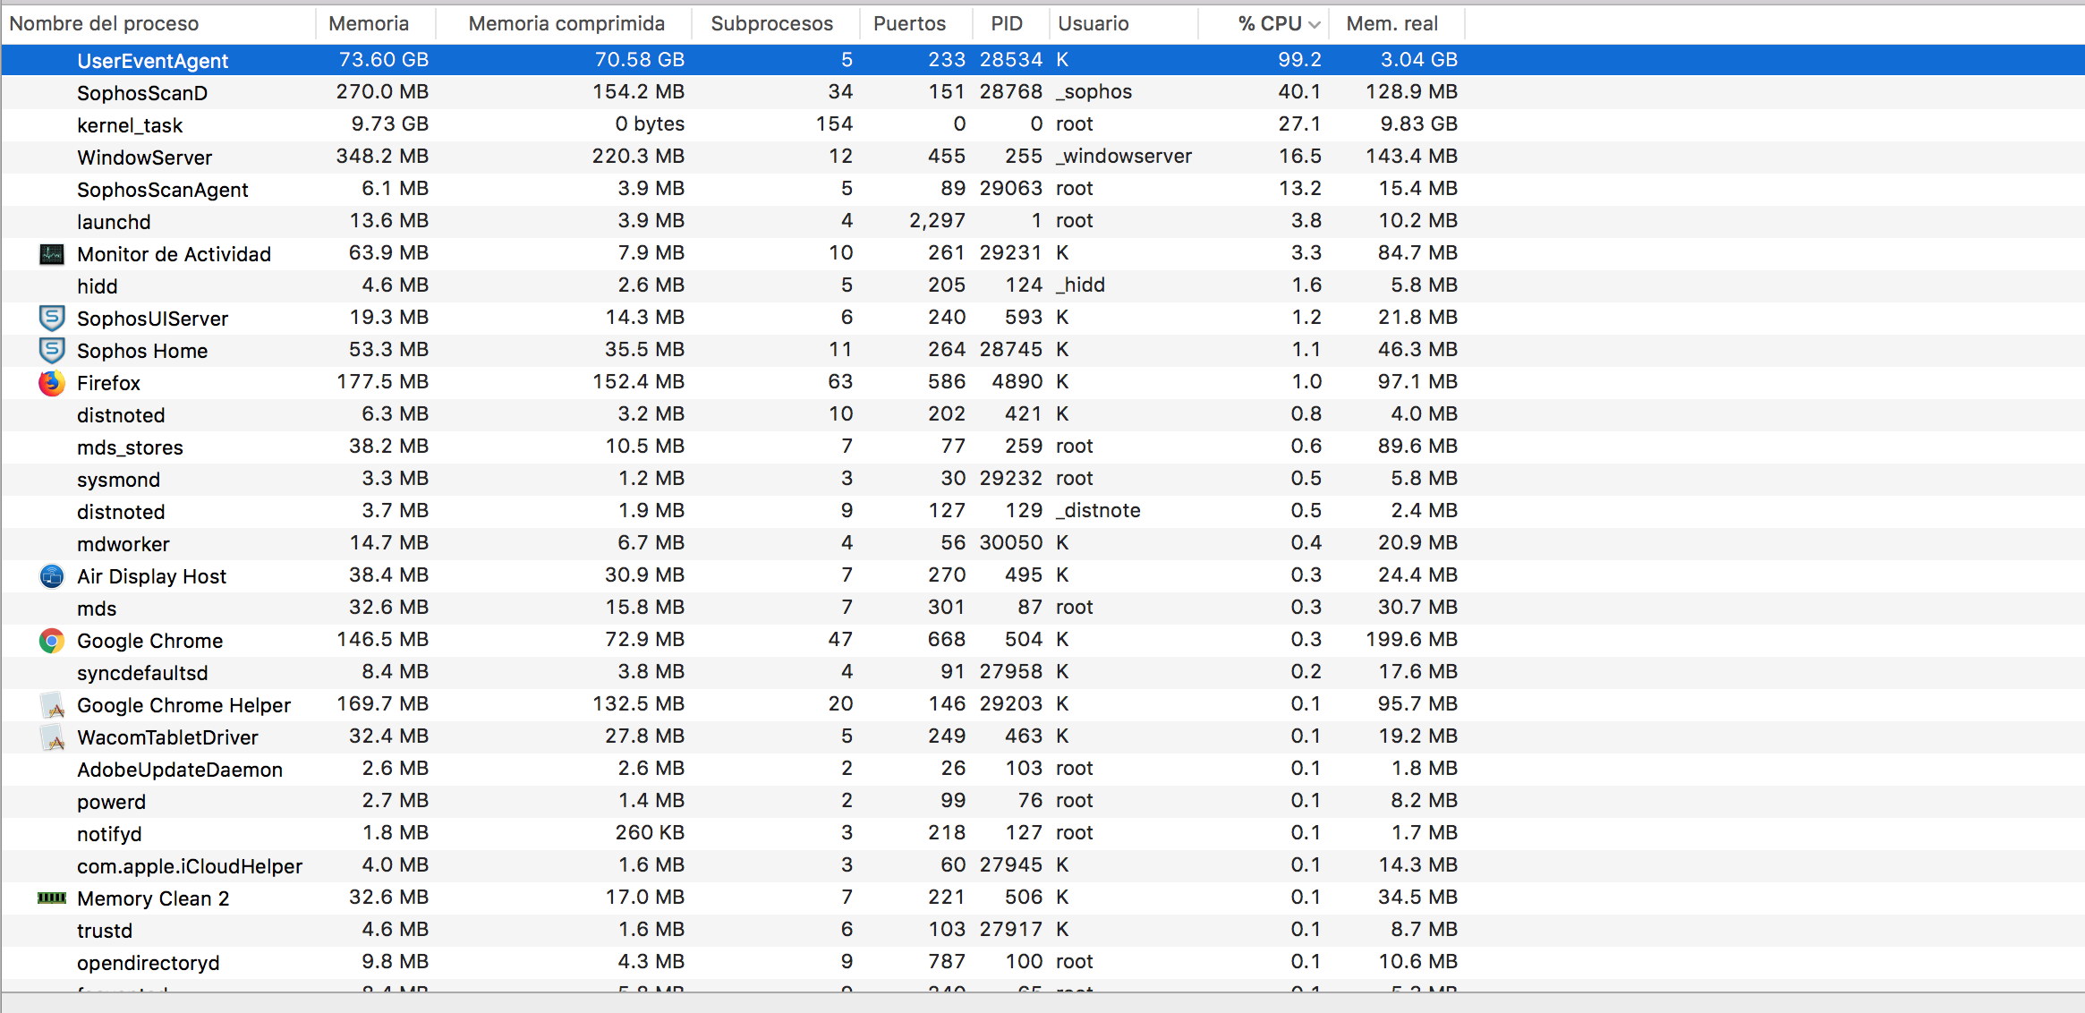Select the AdobeUpdateDaemon process
The width and height of the screenshot is (2085, 1013).
[x=1042, y=769]
